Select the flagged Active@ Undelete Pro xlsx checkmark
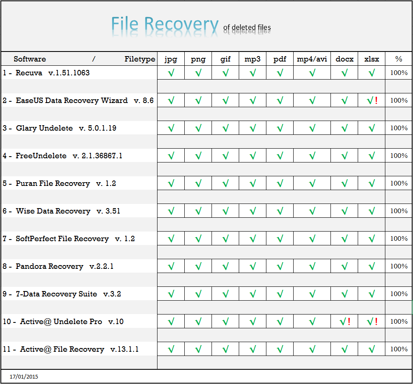The image size is (413, 384). [x=372, y=322]
